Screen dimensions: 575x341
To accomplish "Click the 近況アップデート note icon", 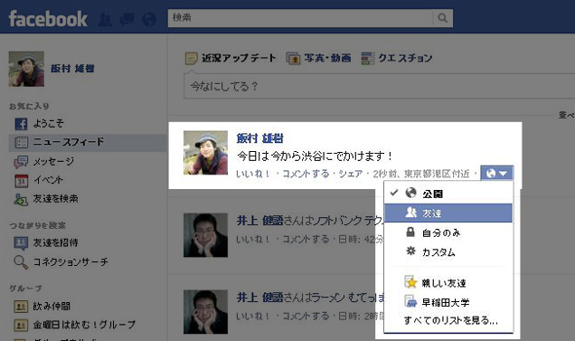I will 192,59.
